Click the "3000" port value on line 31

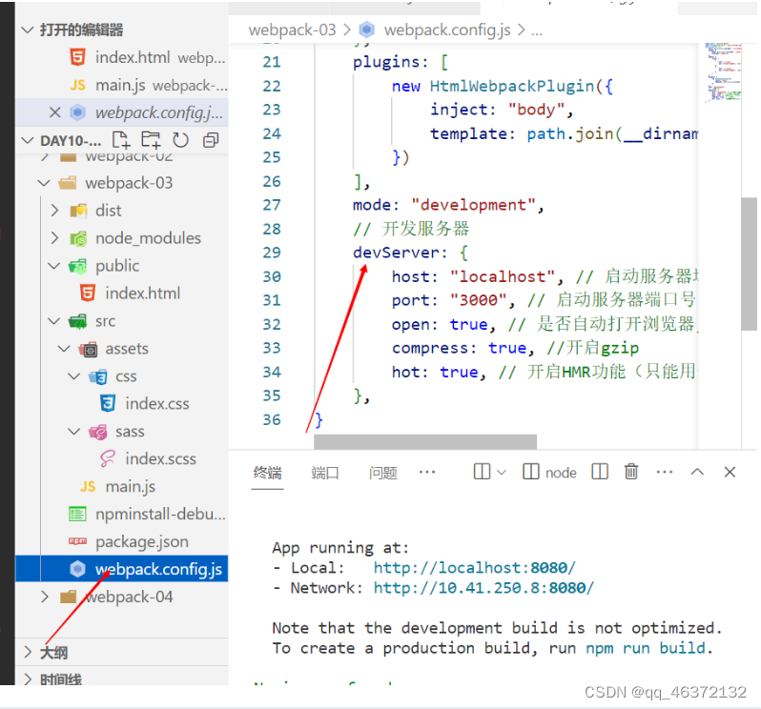pyautogui.click(x=478, y=300)
